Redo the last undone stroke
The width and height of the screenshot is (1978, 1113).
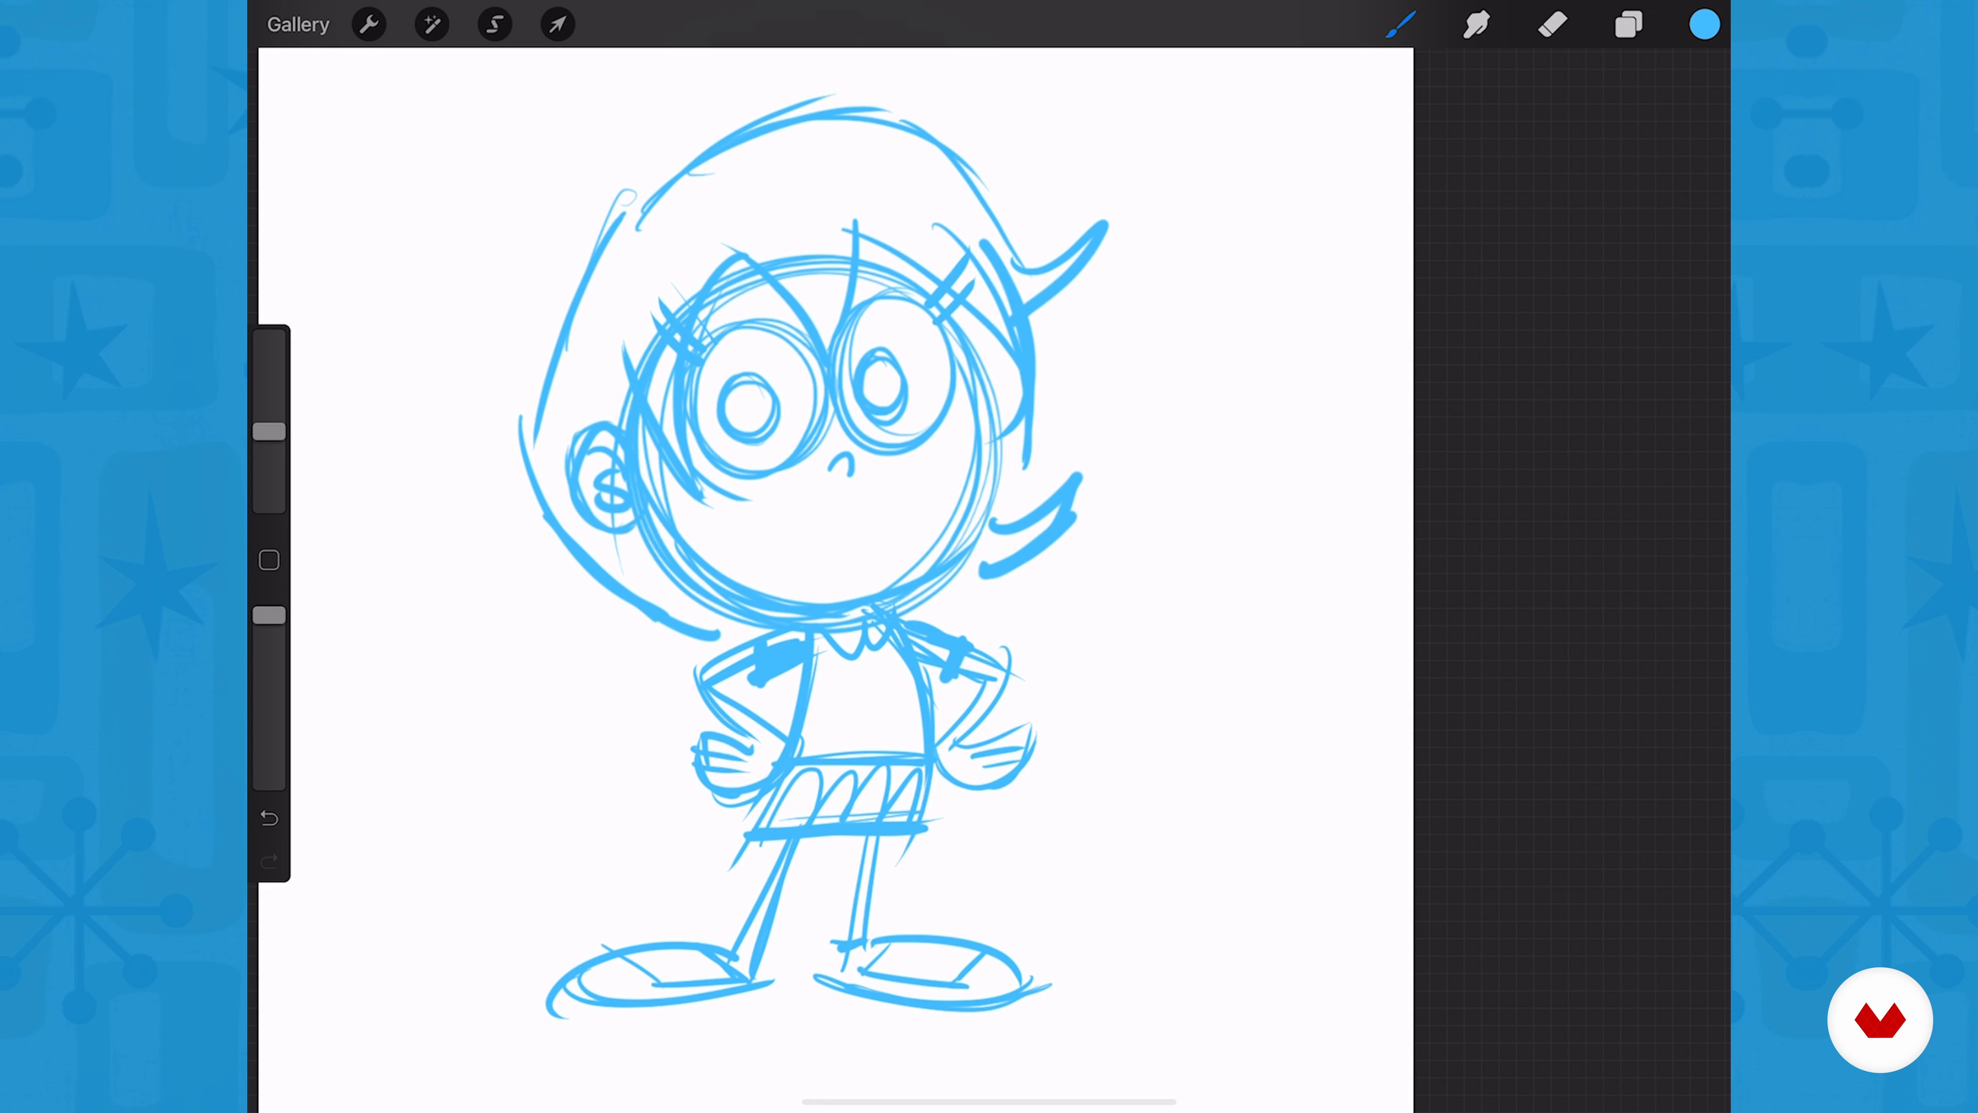(x=269, y=862)
